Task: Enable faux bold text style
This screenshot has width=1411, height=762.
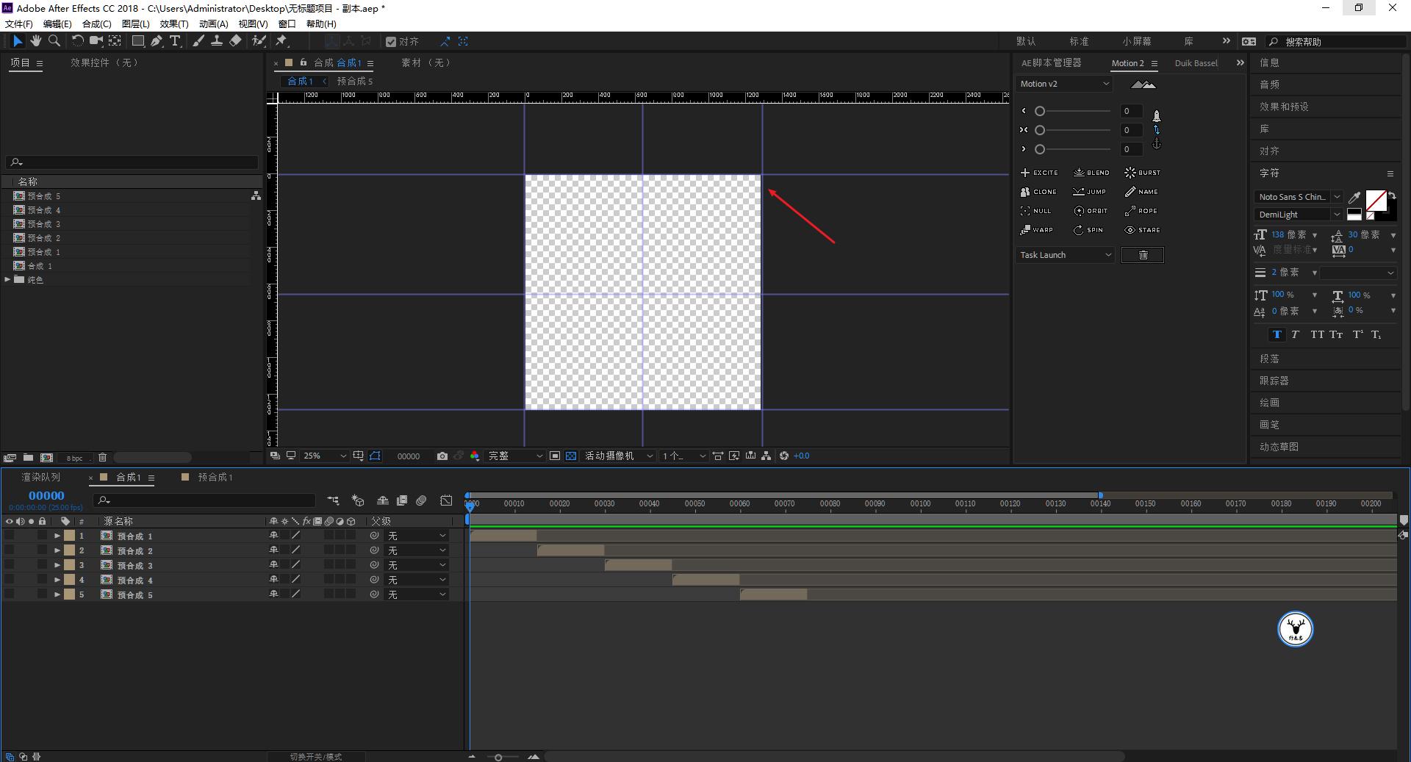Action: click(x=1277, y=334)
